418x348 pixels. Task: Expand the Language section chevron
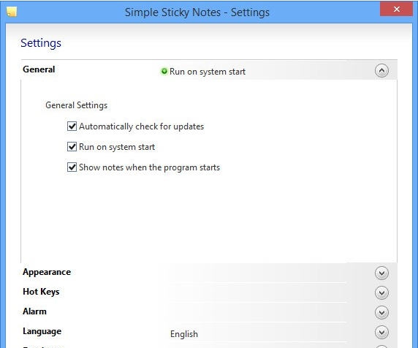coord(381,332)
